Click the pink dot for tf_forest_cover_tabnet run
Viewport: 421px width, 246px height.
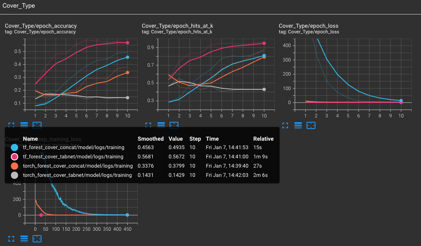pyautogui.click(x=15, y=156)
